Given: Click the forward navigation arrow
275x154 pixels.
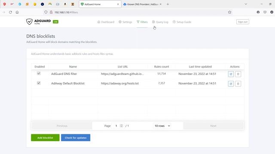Looking at the screenshot, I should 4,12.
